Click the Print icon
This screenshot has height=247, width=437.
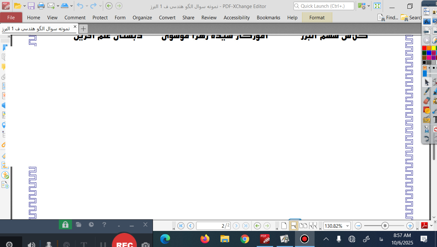click(x=41, y=6)
